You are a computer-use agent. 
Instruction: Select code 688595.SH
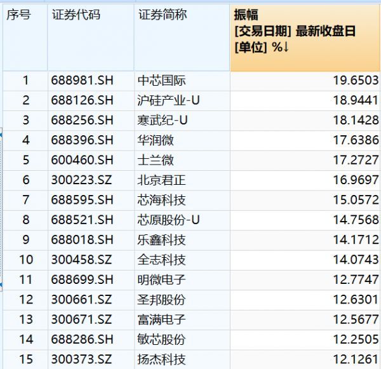82,200
